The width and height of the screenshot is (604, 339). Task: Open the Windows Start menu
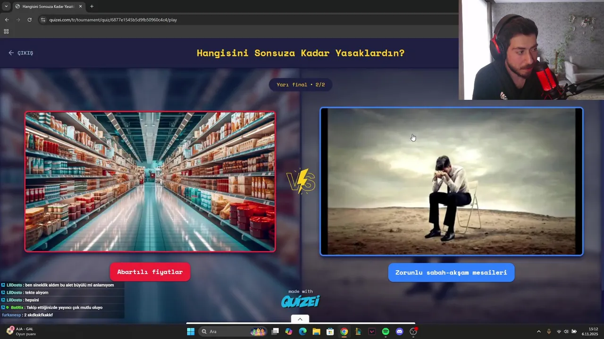191,331
